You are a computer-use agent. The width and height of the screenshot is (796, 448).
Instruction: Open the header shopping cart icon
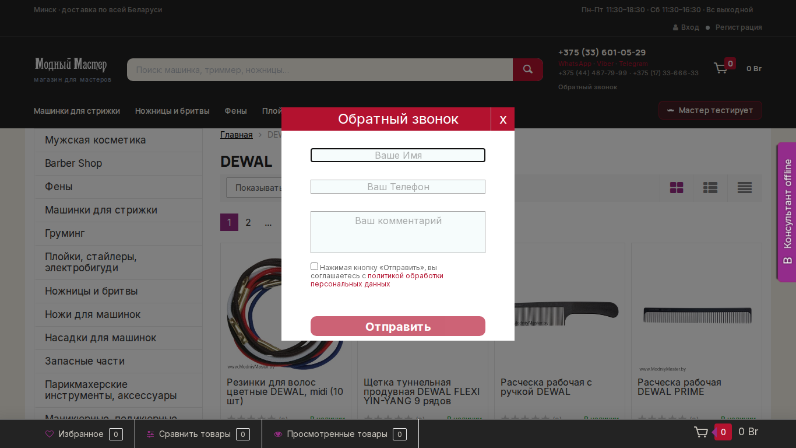[x=721, y=68]
